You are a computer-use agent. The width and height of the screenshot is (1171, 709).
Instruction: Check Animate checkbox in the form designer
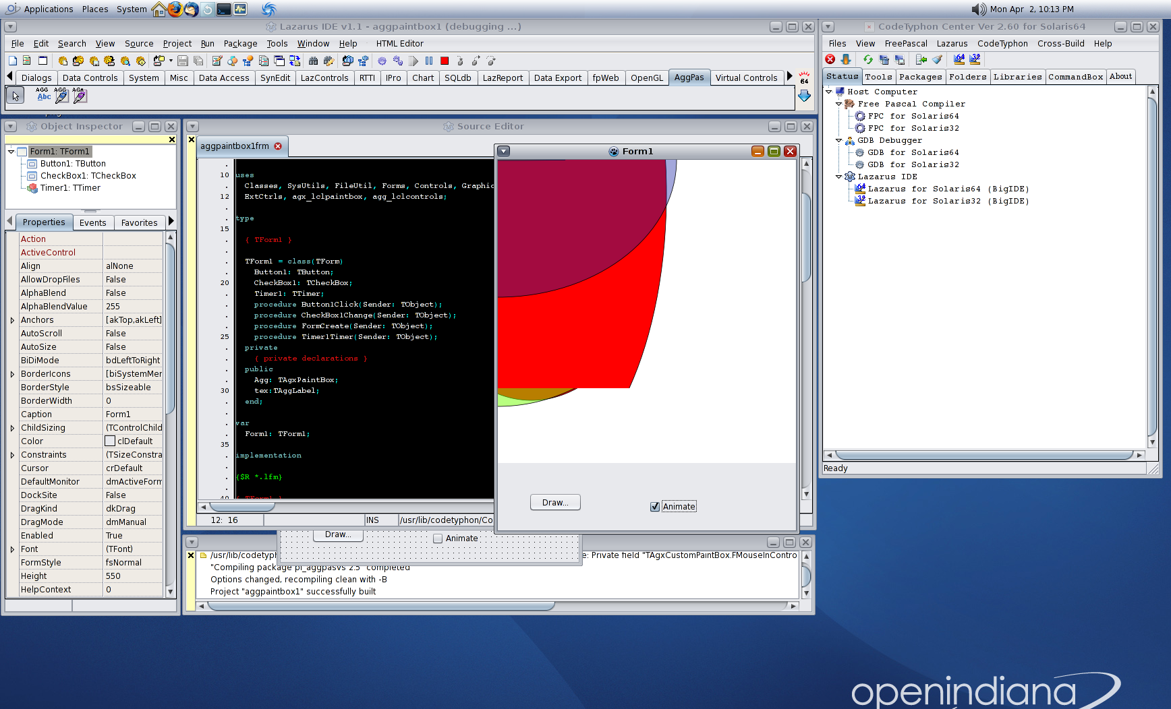(438, 538)
